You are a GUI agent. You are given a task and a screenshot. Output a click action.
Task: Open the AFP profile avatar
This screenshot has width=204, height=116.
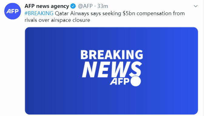12,11
